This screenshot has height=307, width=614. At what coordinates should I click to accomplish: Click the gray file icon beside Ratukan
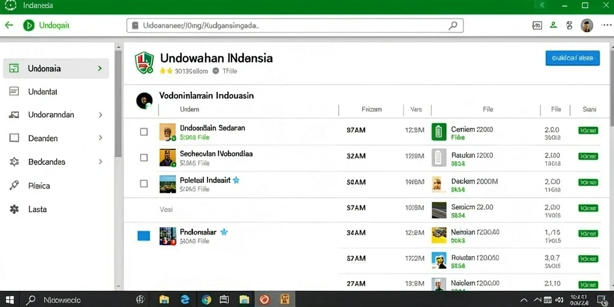[439, 158]
